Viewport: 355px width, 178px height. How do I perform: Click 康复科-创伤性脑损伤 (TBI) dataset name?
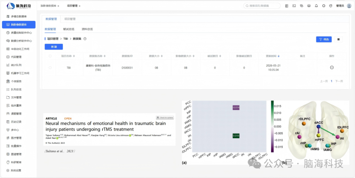click(x=98, y=68)
